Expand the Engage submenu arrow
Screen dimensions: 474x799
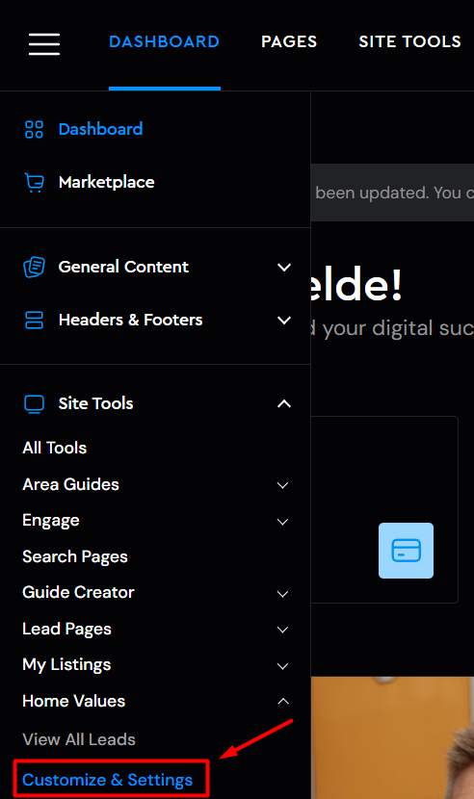[282, 522]
